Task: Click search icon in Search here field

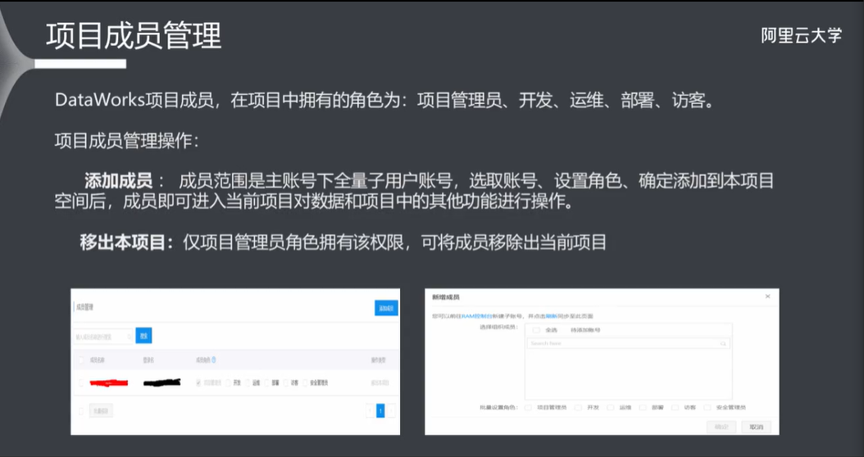Action: click(x=723, y=344)
